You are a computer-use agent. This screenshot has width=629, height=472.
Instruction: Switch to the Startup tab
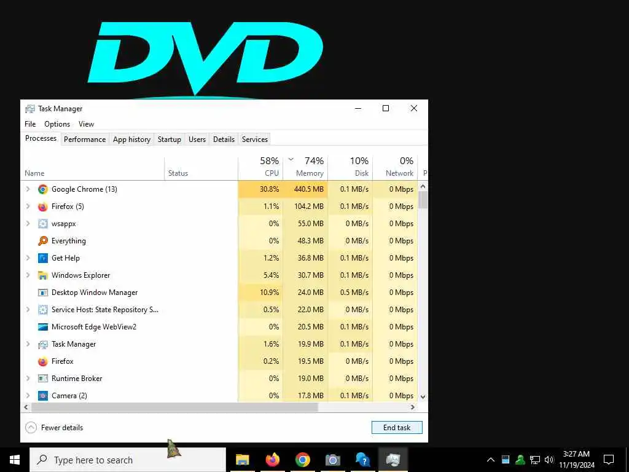170,140
